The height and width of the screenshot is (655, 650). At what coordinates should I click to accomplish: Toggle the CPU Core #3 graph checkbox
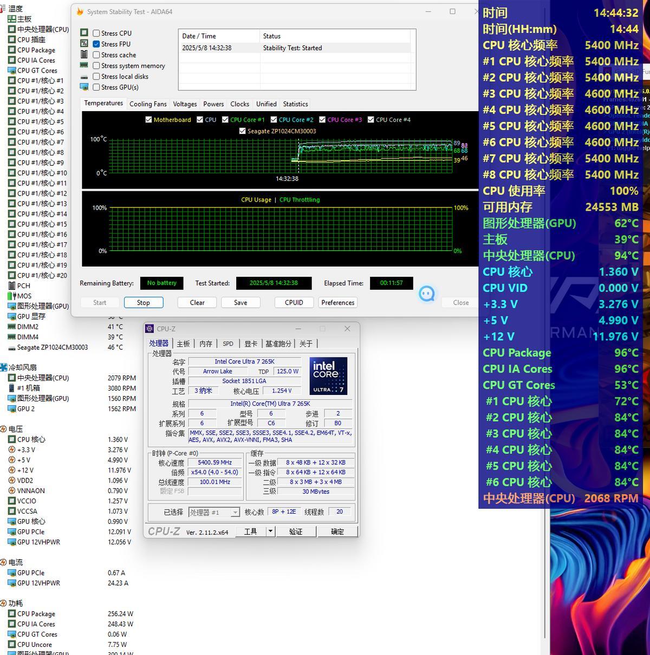point(322,120)
